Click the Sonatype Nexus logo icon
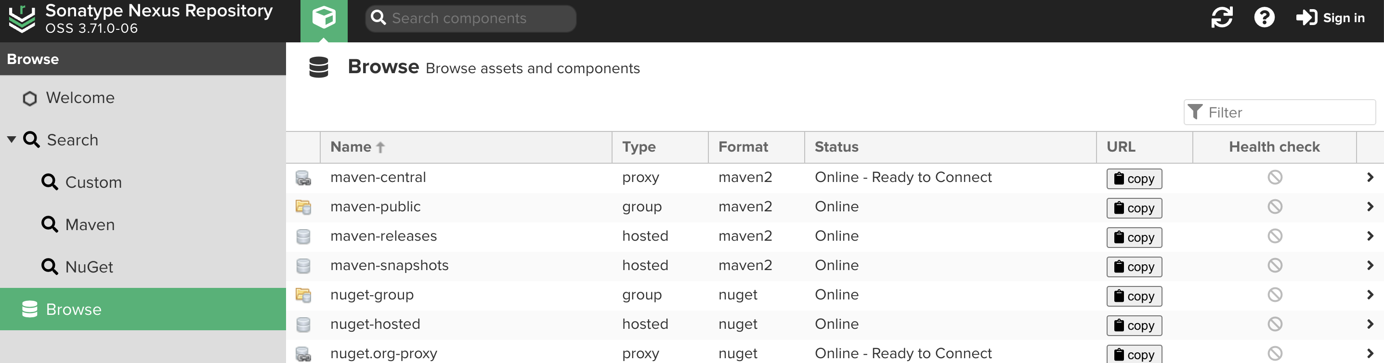 22,19
